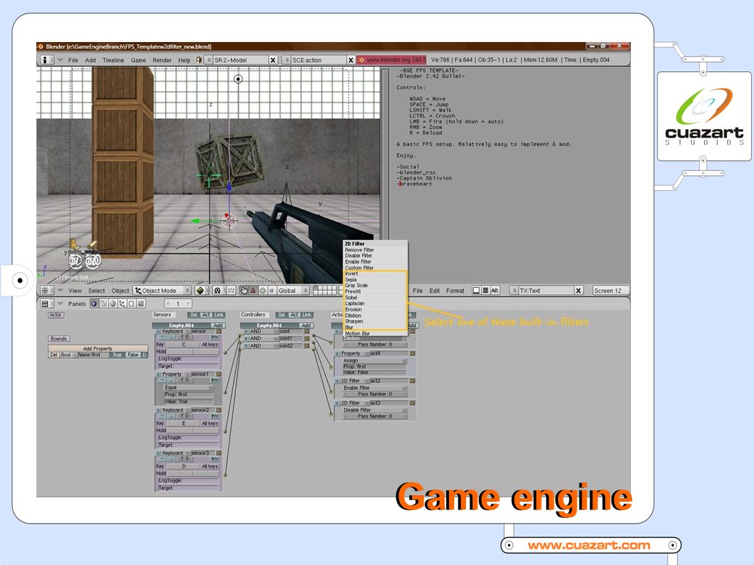Viewport: 754px width, 565px height.
Task: Click the Add Property button
Action: click(x=98, y=348)
